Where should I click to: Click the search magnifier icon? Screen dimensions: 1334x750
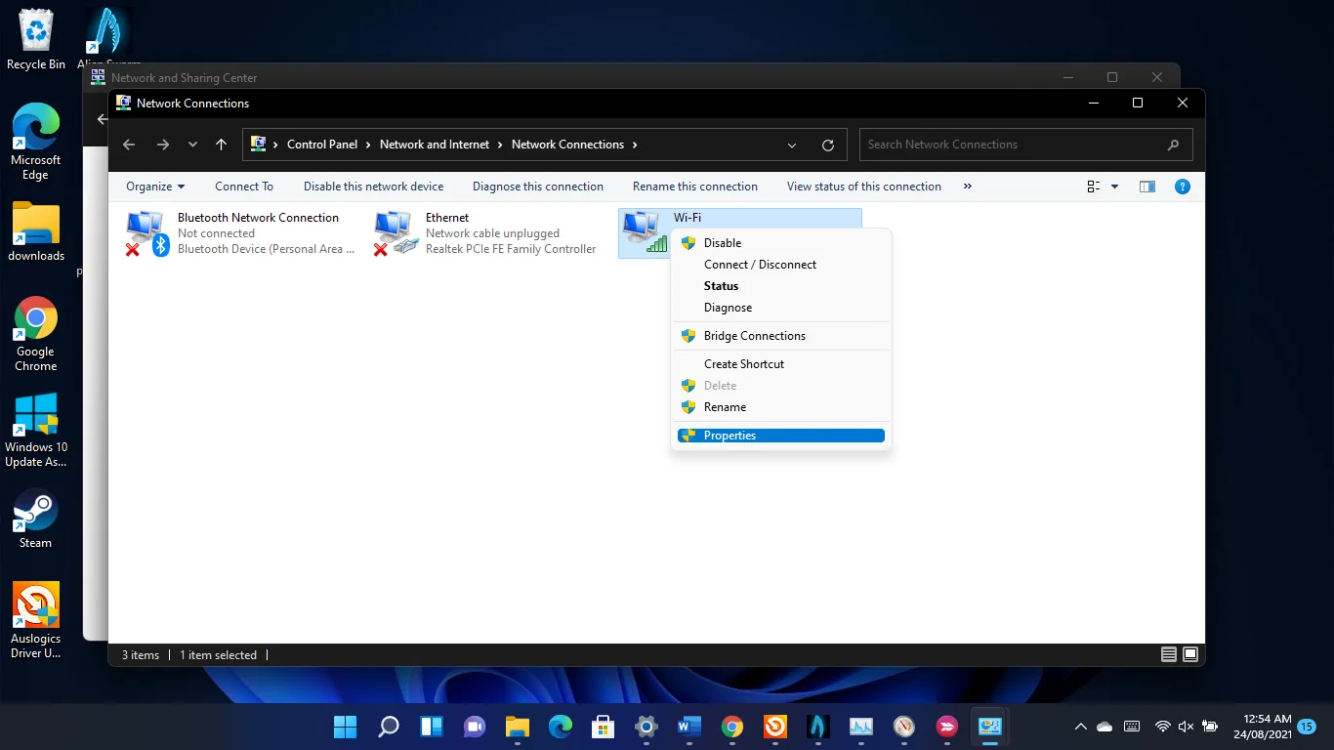point(1173,145)
